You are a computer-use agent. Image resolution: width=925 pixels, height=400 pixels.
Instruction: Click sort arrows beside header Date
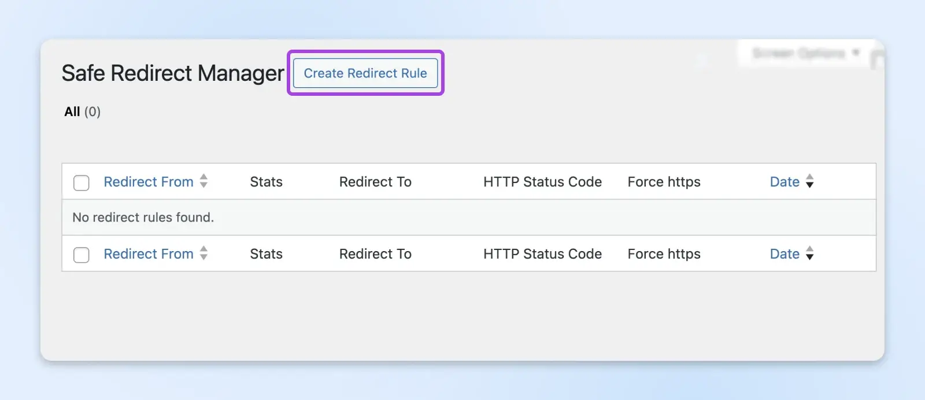(x=810, y=181)
